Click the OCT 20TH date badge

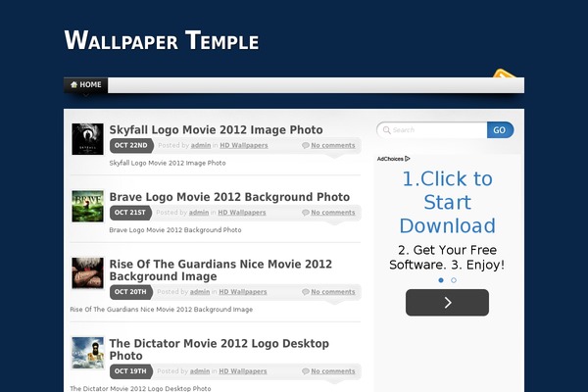pyautogui.click(x=130, y=292)
